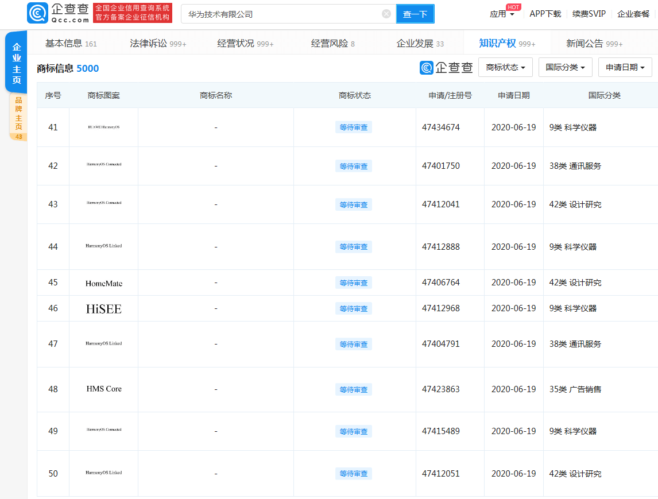
Task: Clear the search box using the X icon
Action: [x=386, y=13]
